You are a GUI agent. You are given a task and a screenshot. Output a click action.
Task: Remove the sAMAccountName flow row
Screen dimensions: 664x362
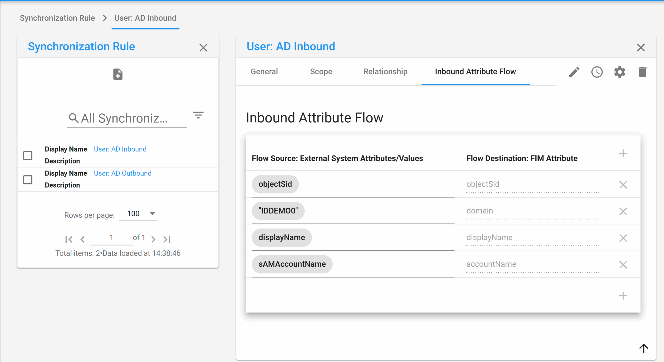(623, 265)
